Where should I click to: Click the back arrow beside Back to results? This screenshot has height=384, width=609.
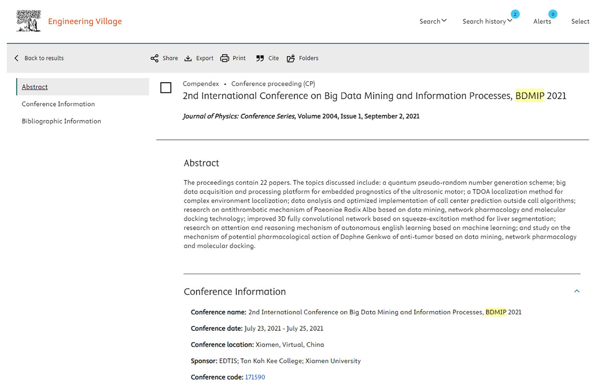[x=16, y=58]
